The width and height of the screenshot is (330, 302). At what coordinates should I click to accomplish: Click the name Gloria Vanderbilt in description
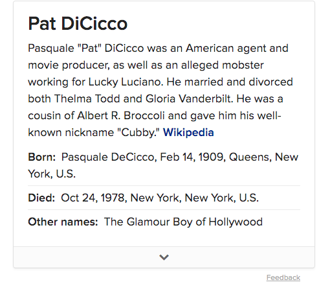click(189, 99)
